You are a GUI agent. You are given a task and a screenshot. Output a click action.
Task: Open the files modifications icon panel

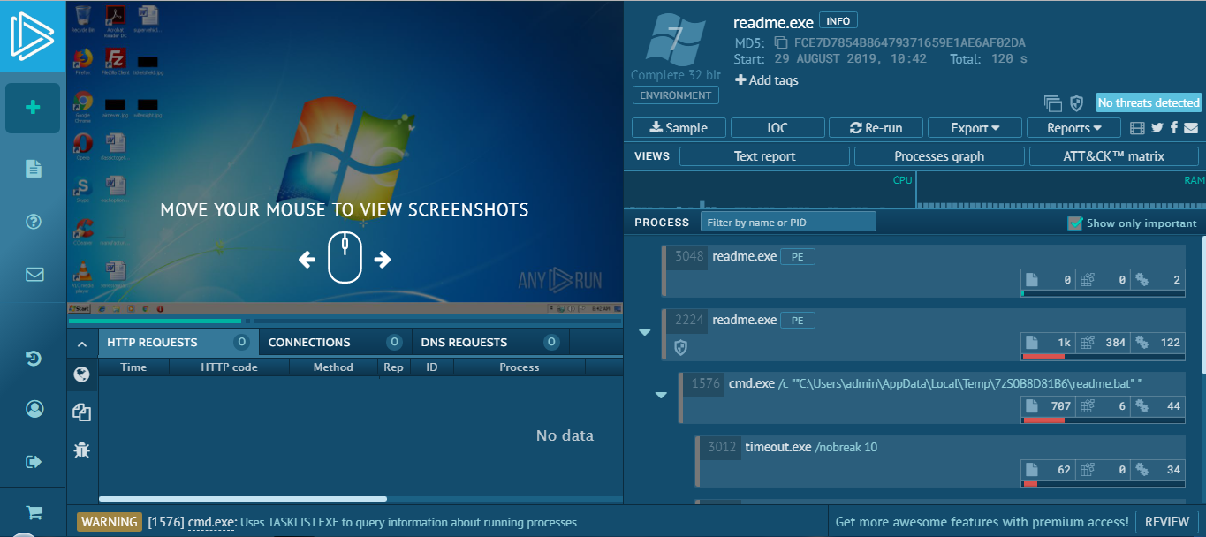point(82,412)
